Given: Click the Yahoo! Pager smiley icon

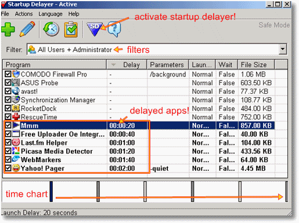Looking at the screenshot, I should [x=16, y=168].
